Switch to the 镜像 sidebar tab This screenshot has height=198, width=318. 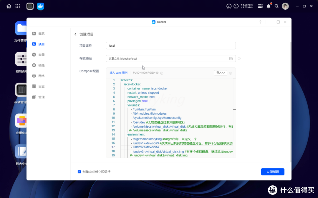[x=41, y=65]
